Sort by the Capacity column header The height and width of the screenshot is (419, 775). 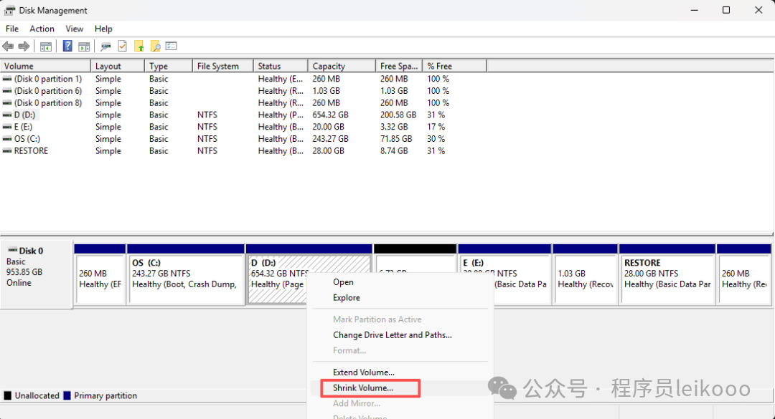329,66
